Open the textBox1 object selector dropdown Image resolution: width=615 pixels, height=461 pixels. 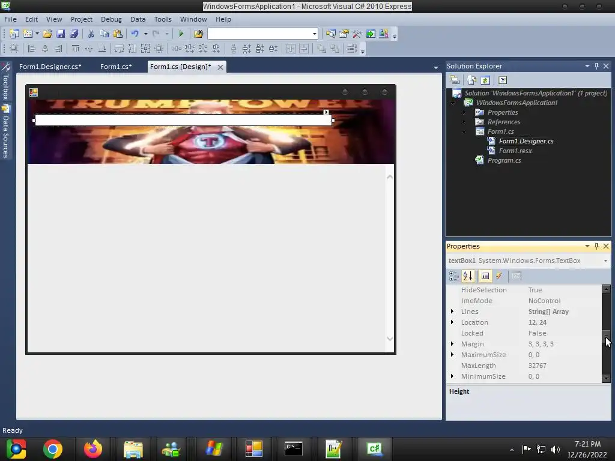coord(605,261)
